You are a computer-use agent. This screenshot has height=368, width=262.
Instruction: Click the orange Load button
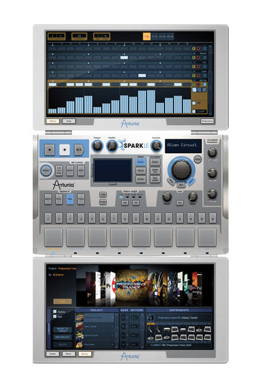pyautogui.click(x=62, y=301)
